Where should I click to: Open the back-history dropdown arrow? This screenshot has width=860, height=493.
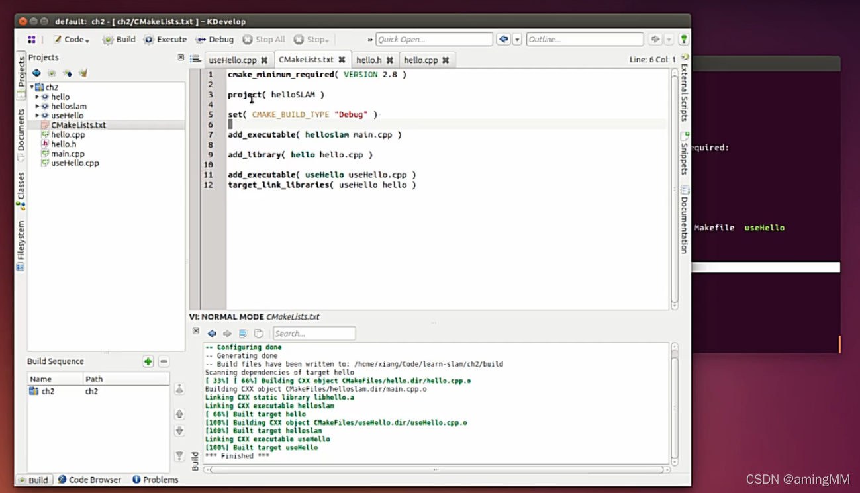pos(518,40)
